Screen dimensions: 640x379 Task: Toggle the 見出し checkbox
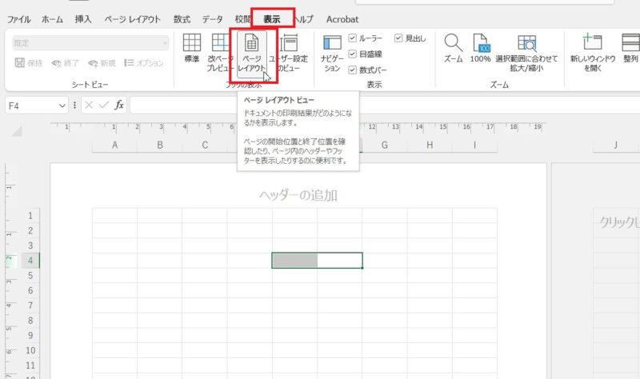[x=398, y=38]
